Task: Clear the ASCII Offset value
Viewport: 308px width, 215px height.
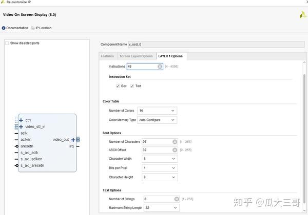Action: click(175, 150)
